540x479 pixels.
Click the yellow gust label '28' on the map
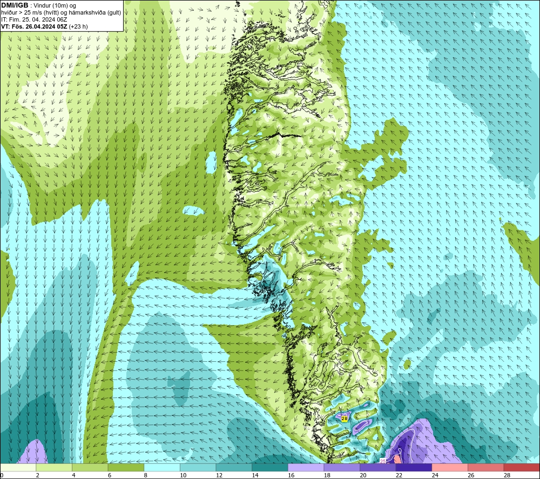click(x=345, y=419)
